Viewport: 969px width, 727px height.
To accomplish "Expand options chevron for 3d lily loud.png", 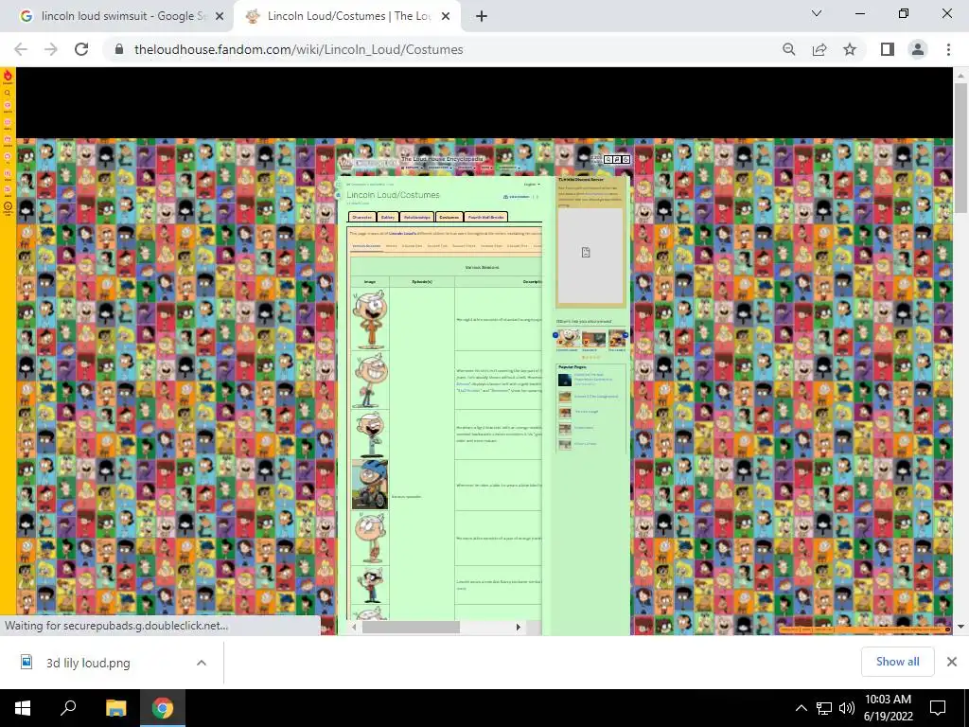I will (x=202, y=663).
